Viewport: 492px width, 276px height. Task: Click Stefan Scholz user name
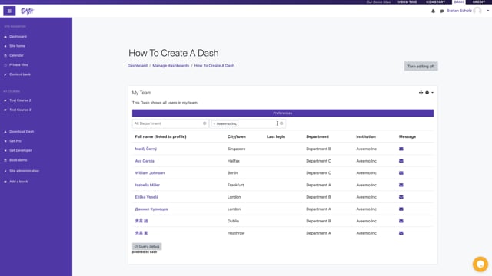click(x=460, y=11)
